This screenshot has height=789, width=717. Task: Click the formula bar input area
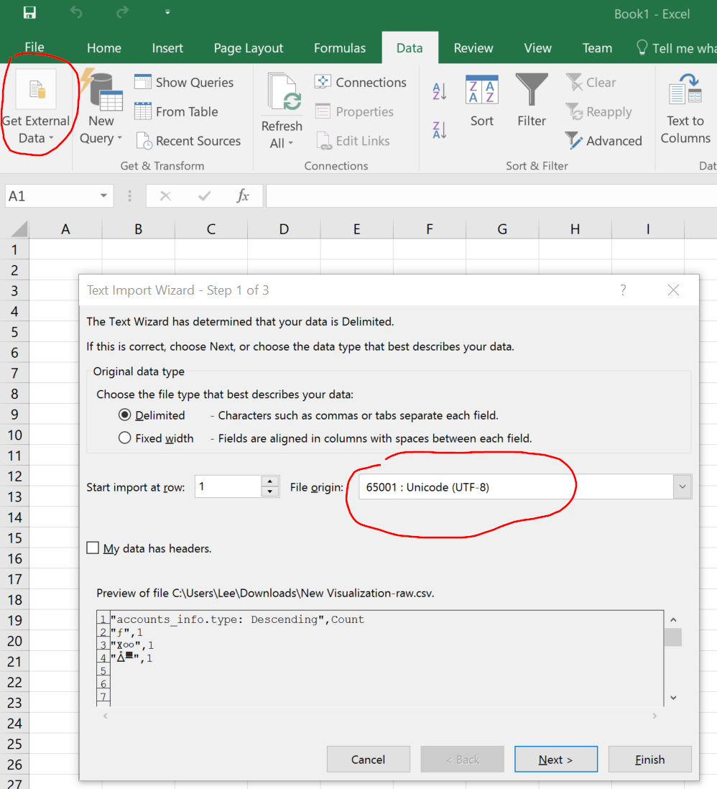[491, 195]
